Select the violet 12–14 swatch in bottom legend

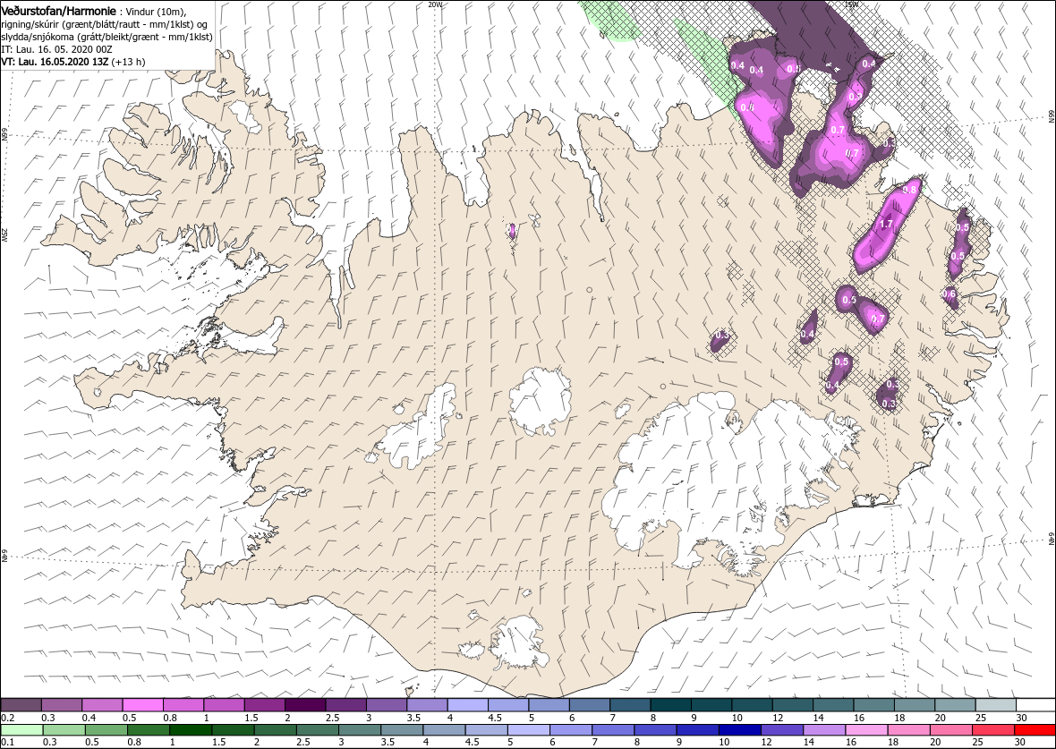782,730
